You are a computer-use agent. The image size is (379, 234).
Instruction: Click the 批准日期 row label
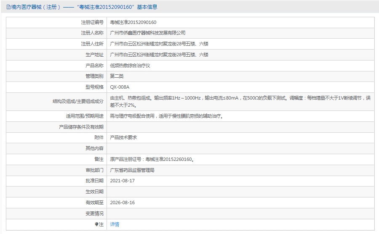(94, 181)
